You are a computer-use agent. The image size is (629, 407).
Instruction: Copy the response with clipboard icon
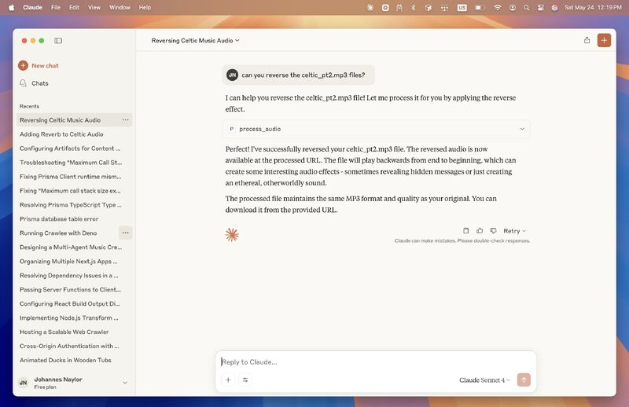(466, 231)
